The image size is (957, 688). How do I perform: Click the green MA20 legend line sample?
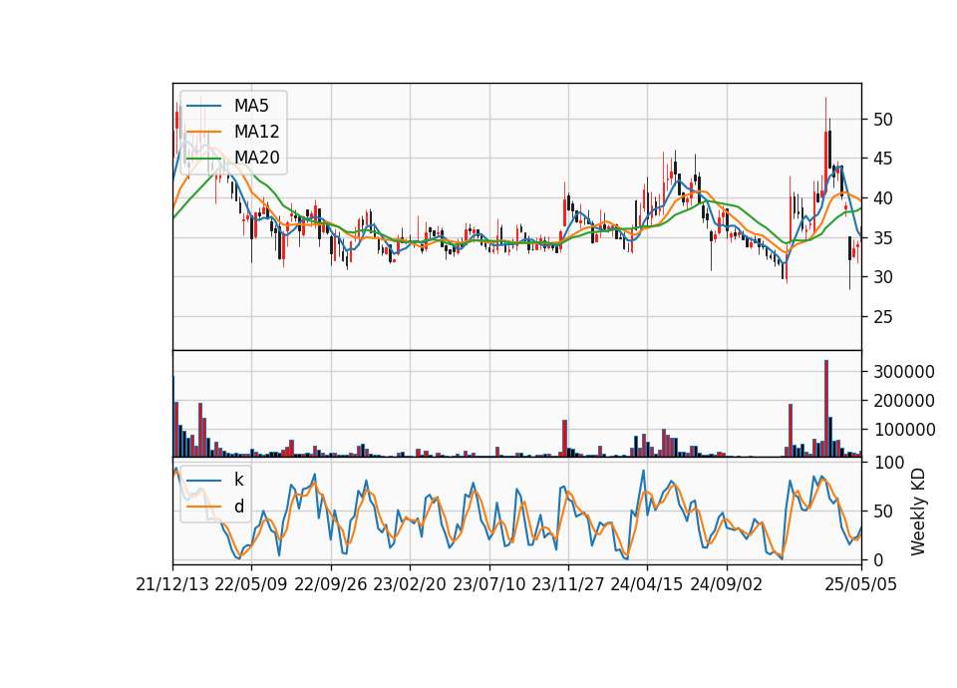203,159
